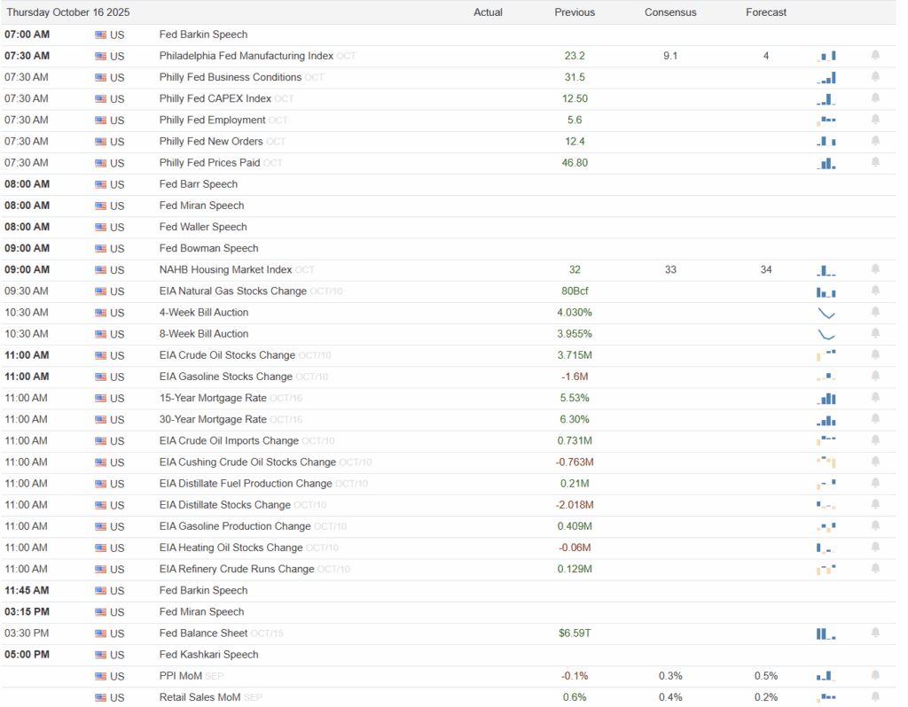
Task: Enable the alert bell for NAHB Housing Market Index
Action: pos(875,269)
